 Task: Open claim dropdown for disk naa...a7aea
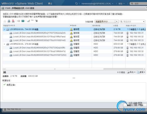[75, 37]
